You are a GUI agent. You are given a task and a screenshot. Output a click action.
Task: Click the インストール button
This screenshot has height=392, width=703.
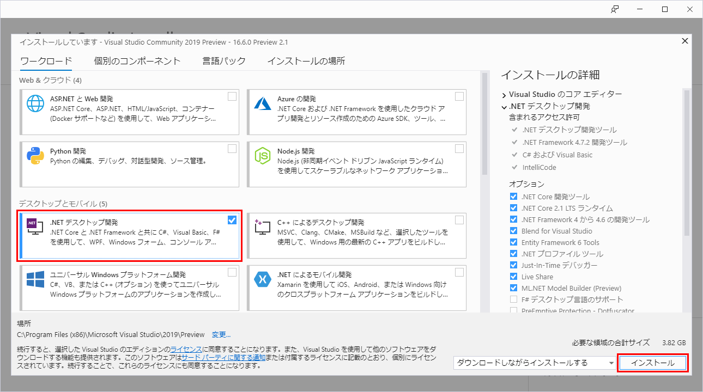tap(652, 363)
